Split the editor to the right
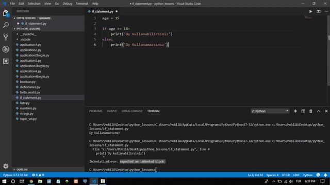The width and height of the screenshot is (330, 185). (319, 11)
